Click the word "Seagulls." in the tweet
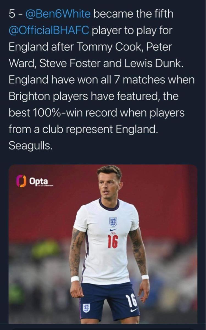 30,146
